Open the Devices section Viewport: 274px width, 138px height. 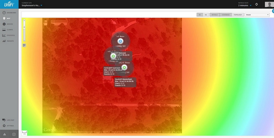click(9, 24)
